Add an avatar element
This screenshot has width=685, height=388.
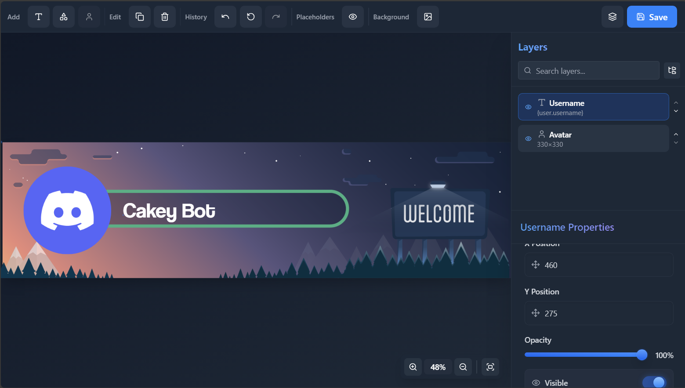[x=89, y=17]
